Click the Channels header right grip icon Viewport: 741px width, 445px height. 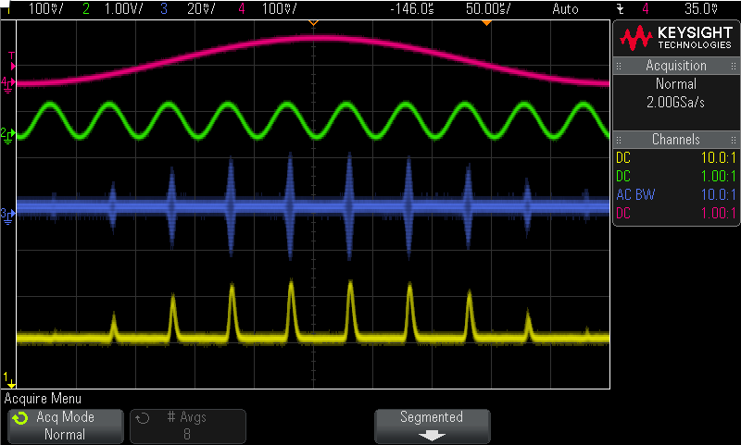click(734, 140)
